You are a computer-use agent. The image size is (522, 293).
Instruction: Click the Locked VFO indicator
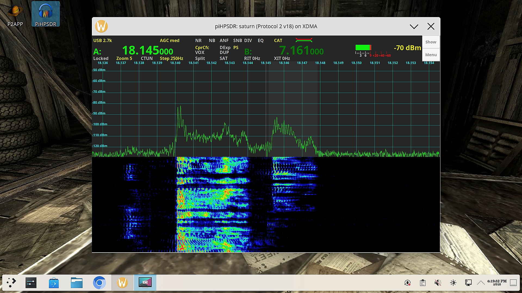(101, 58)
